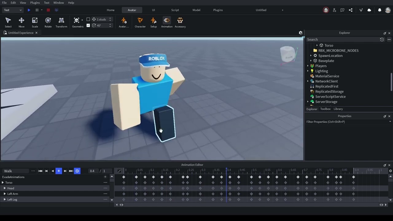Viewport: 393px width, 221px height.
Task: Select the Select tool
Action: 8,22
